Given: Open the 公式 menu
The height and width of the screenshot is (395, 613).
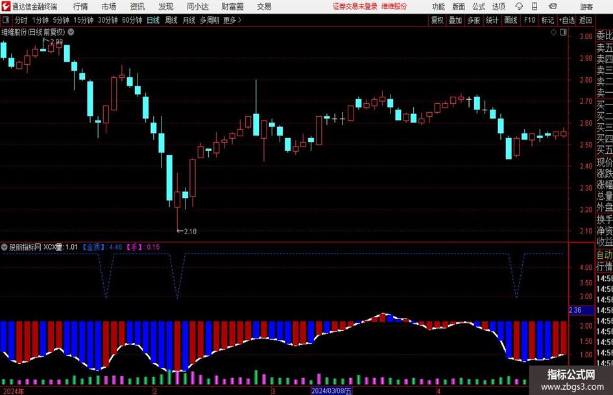Looking at the screenshot, I should pos(478,6).
